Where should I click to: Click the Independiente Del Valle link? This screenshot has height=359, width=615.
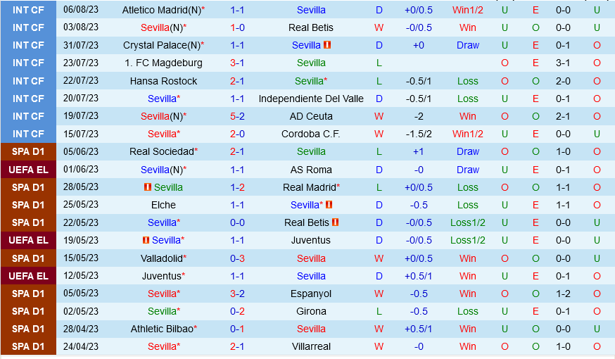(x=311, y=99)
